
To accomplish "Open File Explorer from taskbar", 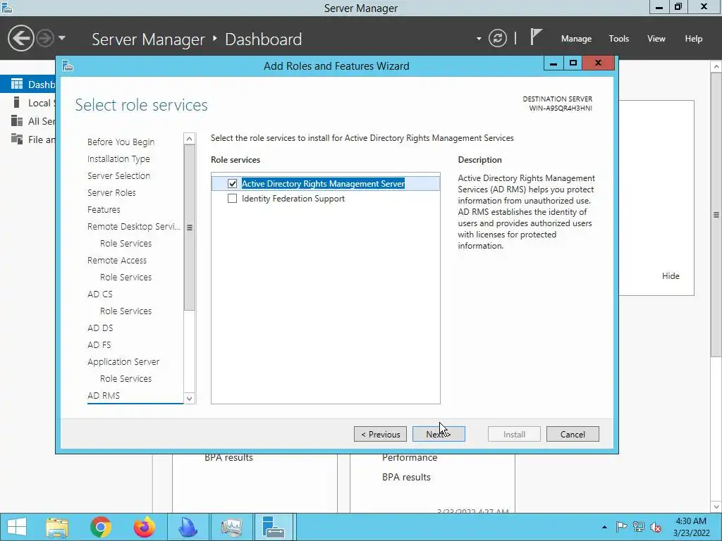I will click(x=56, y=527).
